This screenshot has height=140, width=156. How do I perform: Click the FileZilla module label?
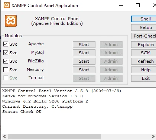(36, 61)
